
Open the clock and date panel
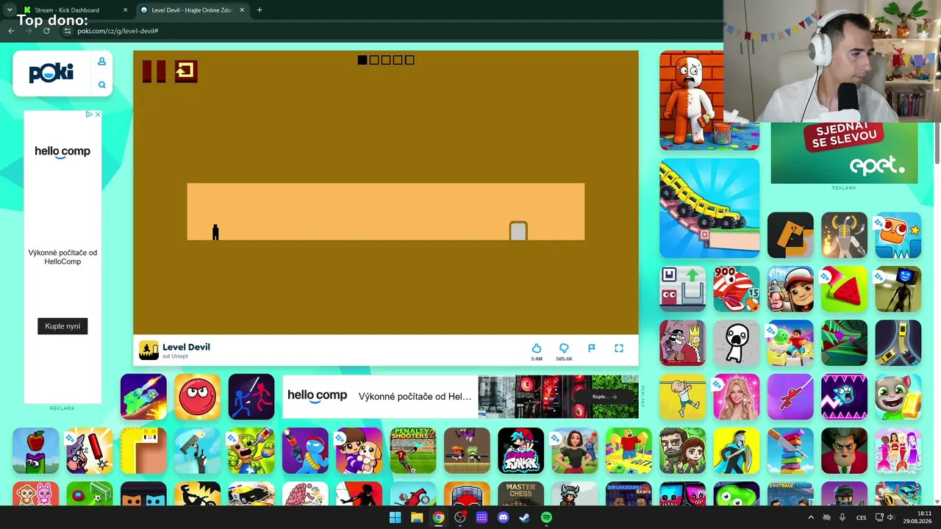pyautogui.click(x=917, y=517)
